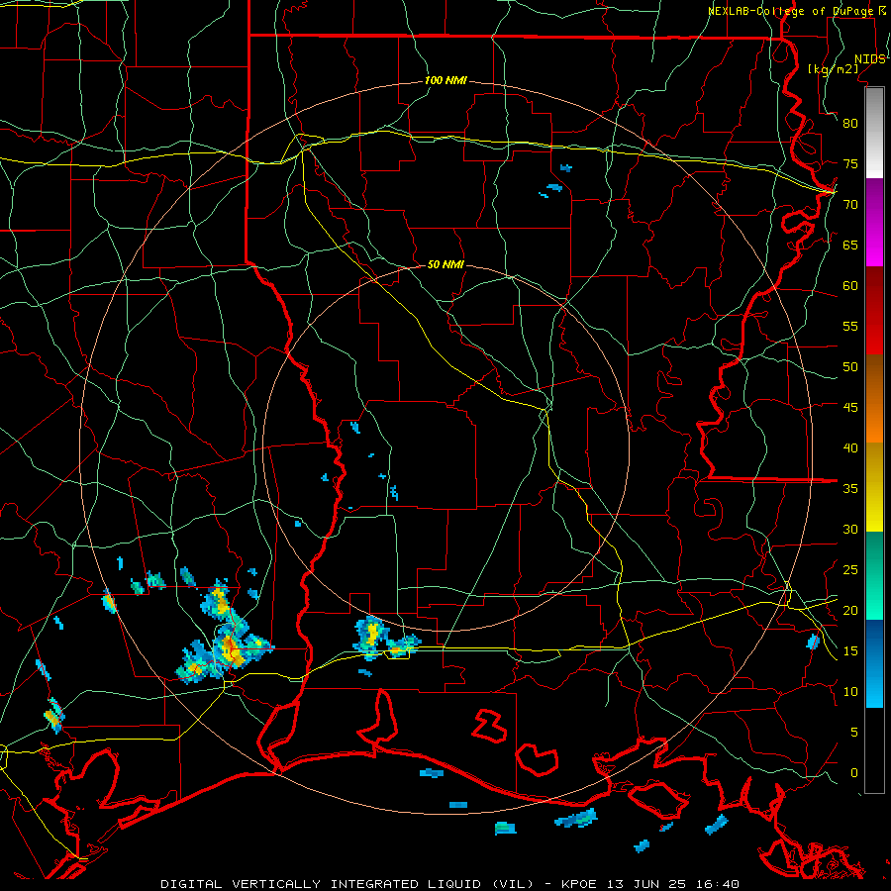Select the green segment of the color bar
The image size is (891, 891).
874,575
